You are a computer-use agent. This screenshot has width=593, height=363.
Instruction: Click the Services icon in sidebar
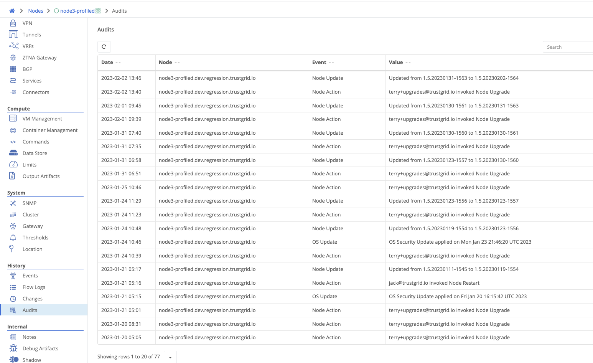click(x=13, y=81)
